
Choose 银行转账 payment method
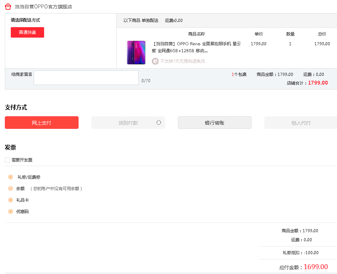pyautogui.click(x=214, y=123)
